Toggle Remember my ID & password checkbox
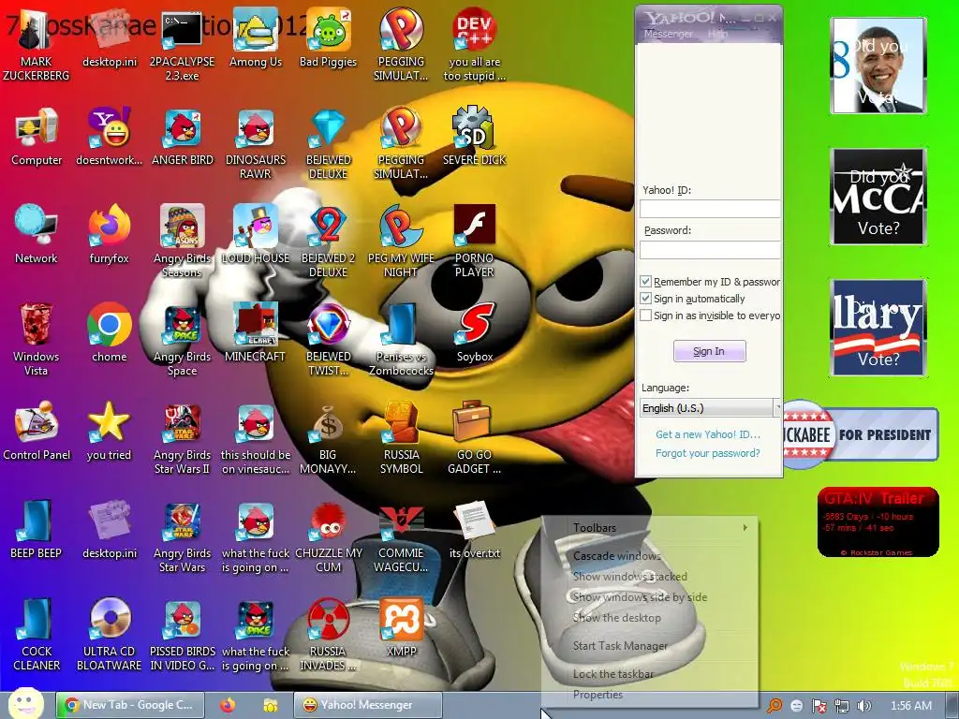 click(645, 281)
